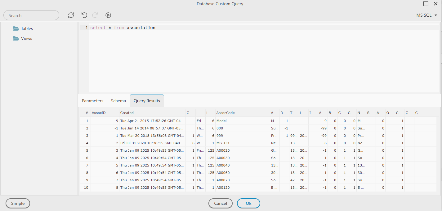Maximize the Database Custom Query dialog
442x211 pixels.
coord(426,4)
